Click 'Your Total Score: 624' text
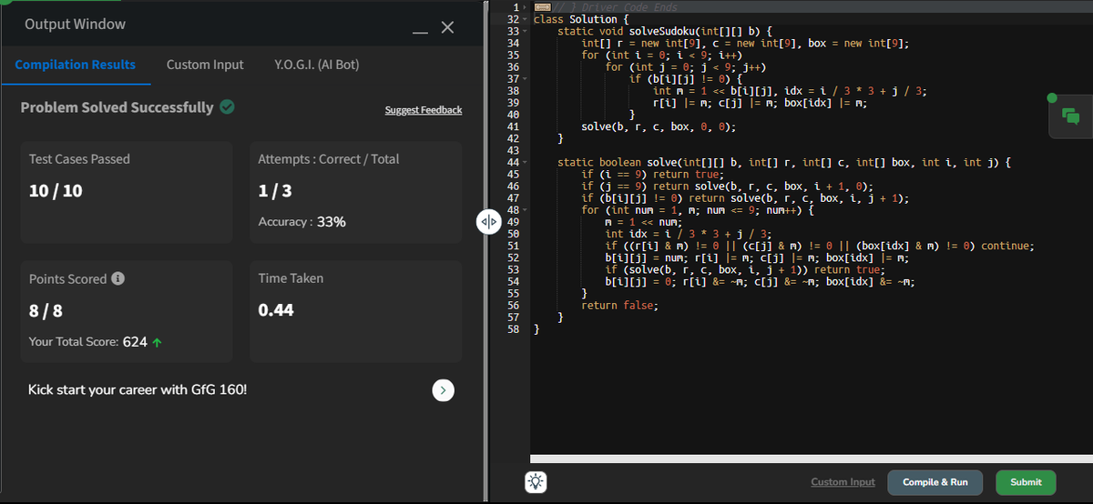1093x504 pixels. [88, 343]
